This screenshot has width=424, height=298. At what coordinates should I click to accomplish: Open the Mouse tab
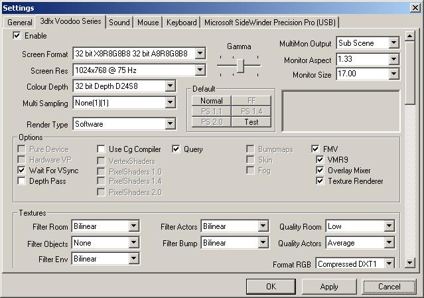click(x=148, y=22)
